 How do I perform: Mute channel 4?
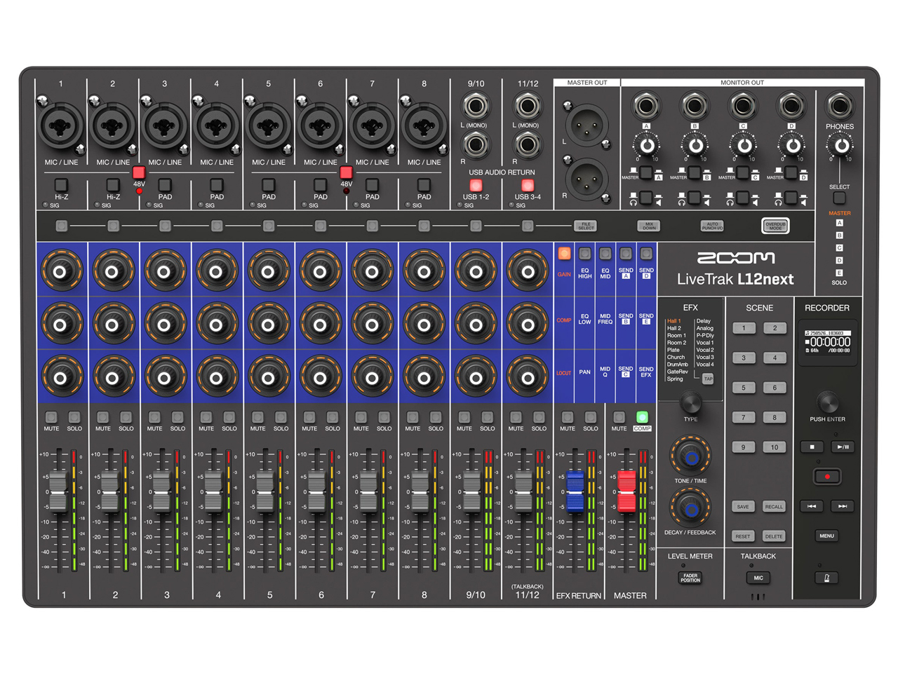tap(206, 417)
